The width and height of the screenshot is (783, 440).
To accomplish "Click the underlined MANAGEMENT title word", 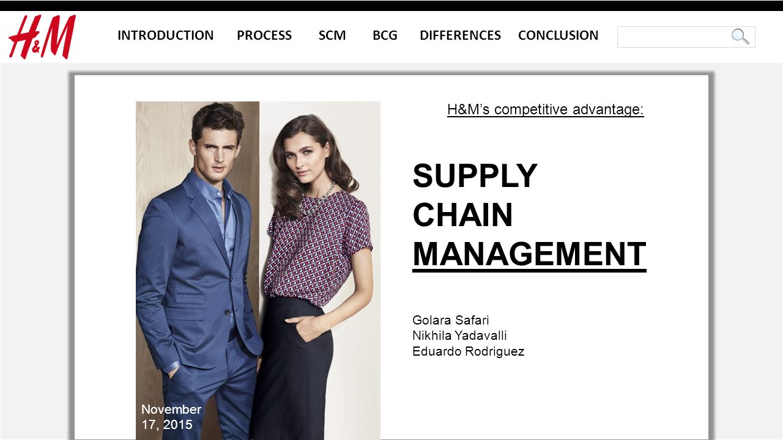I will 529,254.
